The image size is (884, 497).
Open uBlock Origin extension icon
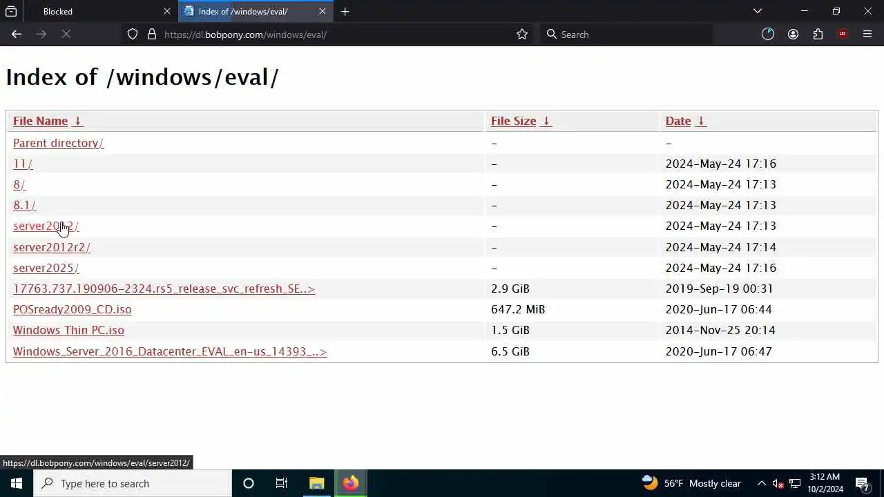coord(843,34)
